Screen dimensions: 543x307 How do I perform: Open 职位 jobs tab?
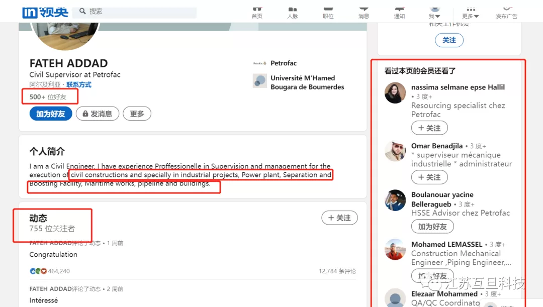pyautogui.click(x=328, y=13)
